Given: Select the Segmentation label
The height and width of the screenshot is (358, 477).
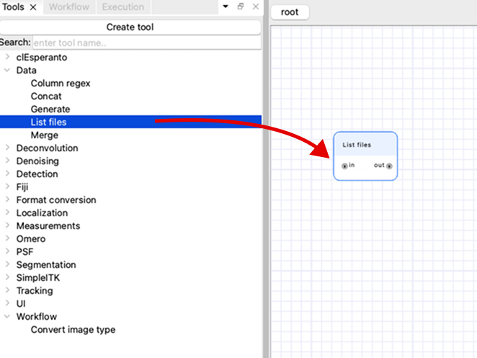Looking at the screenshot, I should tap(46, 264).
